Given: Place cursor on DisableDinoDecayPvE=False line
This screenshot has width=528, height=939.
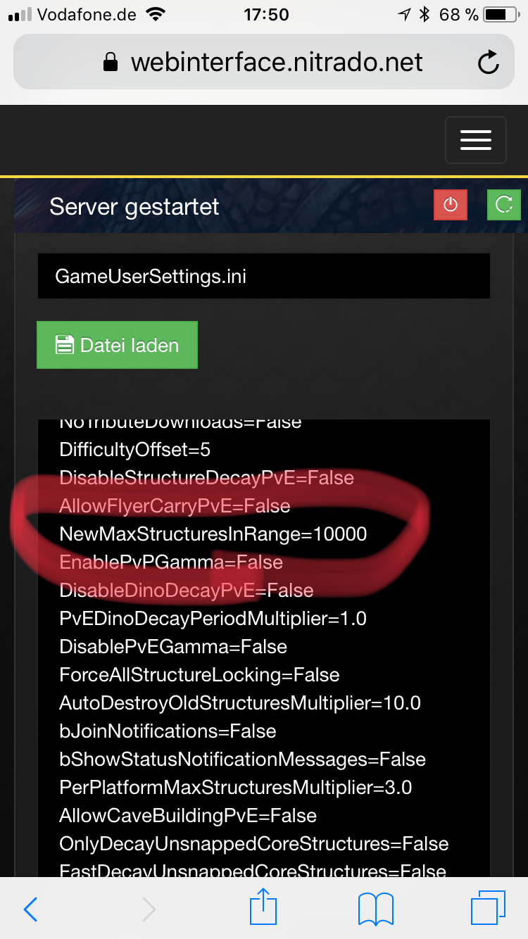Looking at the screenshot, I should click(187, 590).
